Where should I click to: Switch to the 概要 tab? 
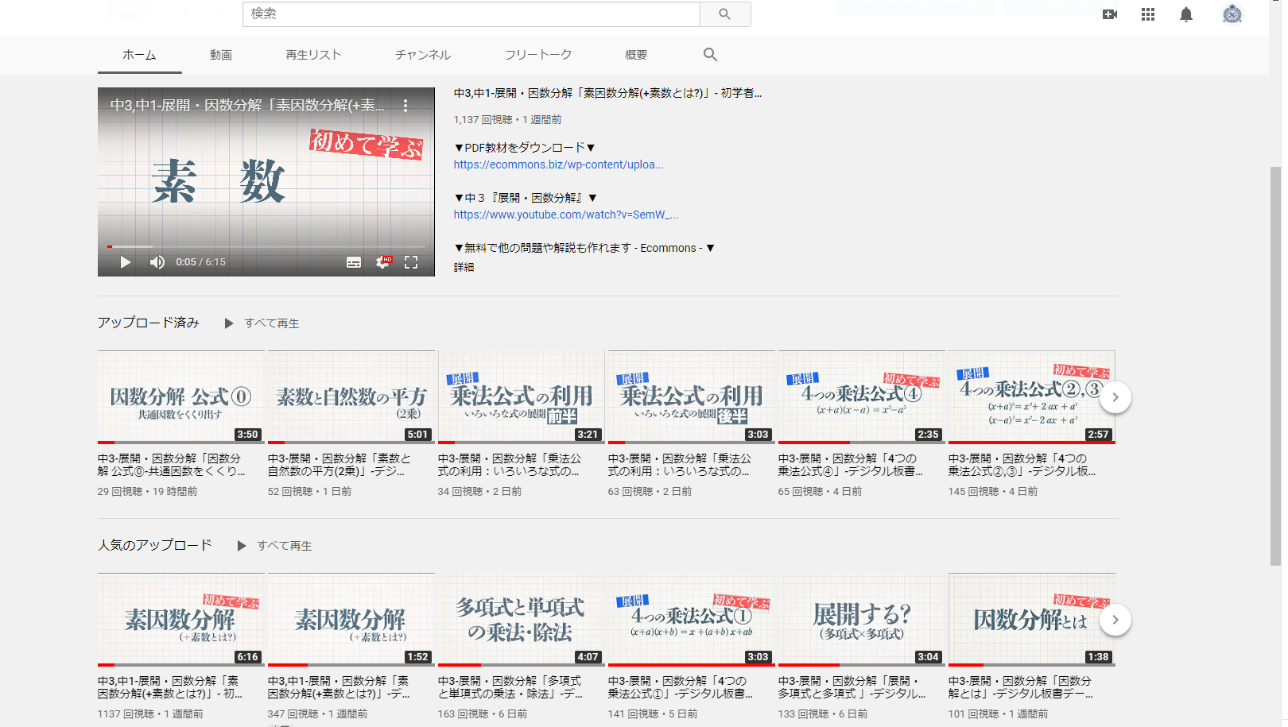point(636,55)
